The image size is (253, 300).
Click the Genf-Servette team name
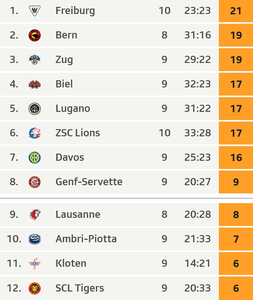tap(89, 182)
